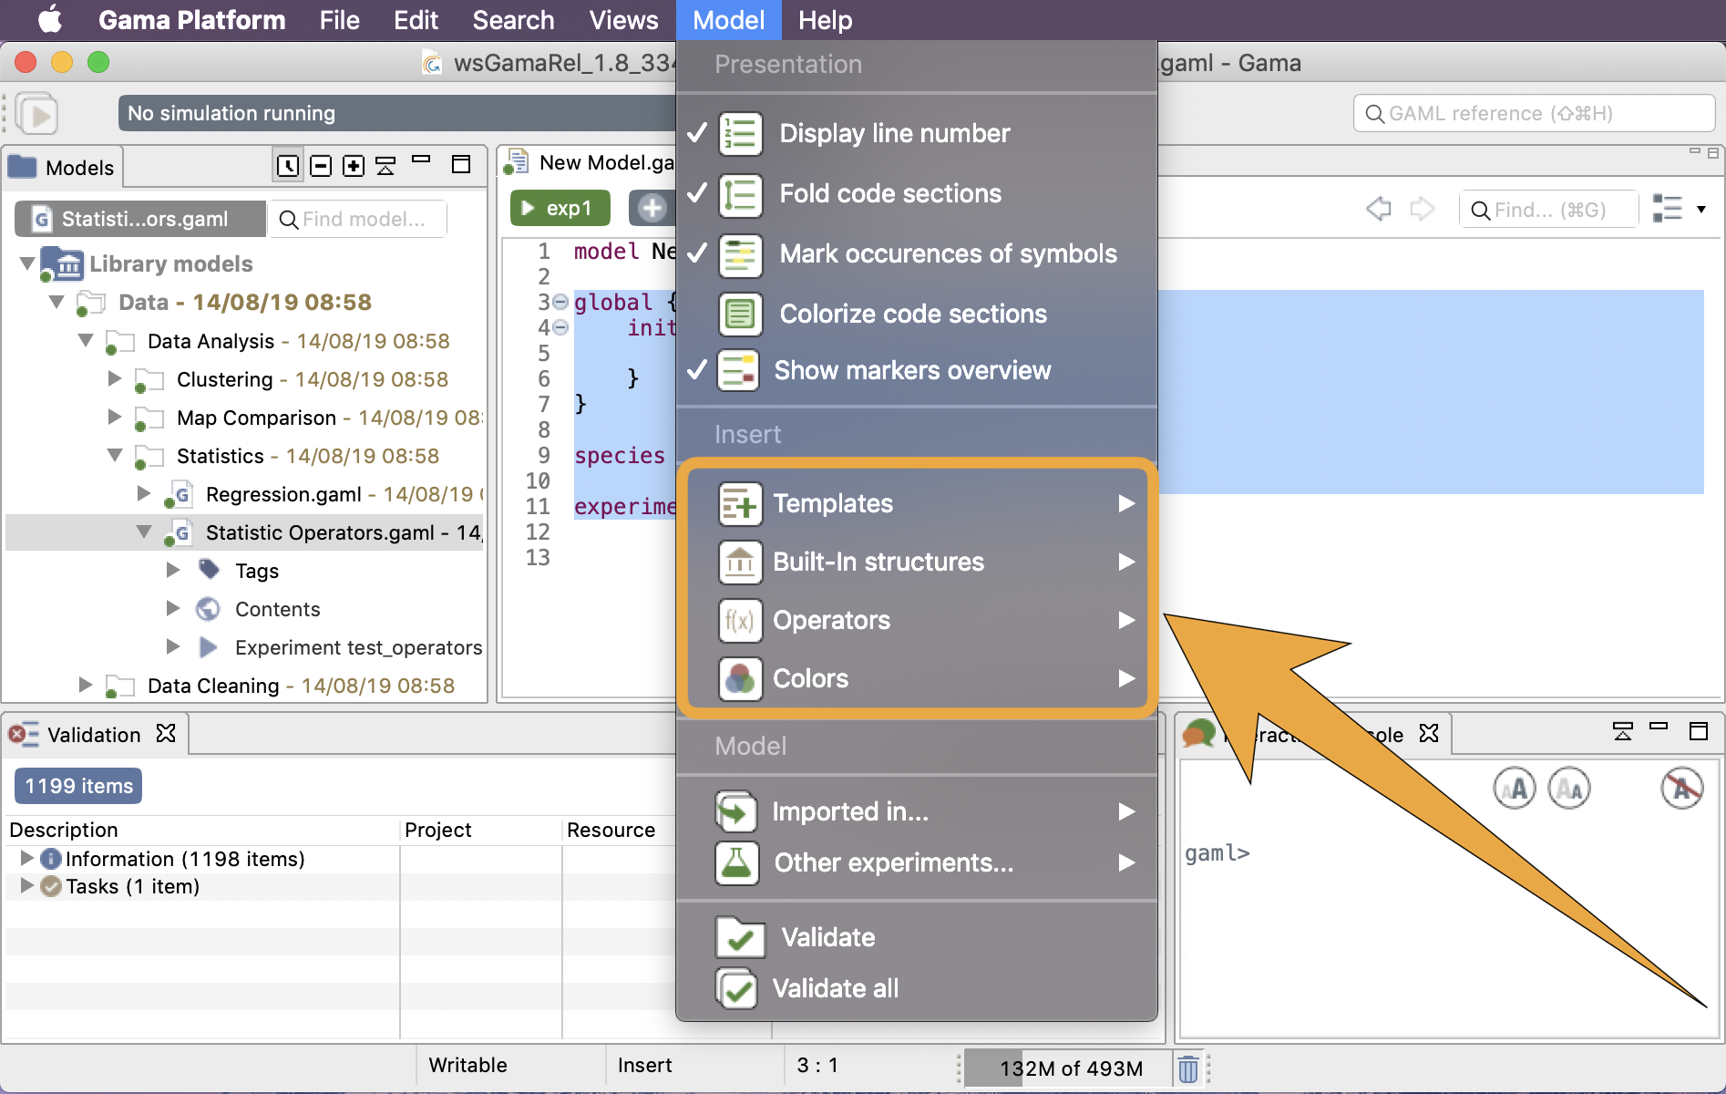Click the Imported in icon
The height and width of the screenshot is (1094, 1726).
point(736,811)
